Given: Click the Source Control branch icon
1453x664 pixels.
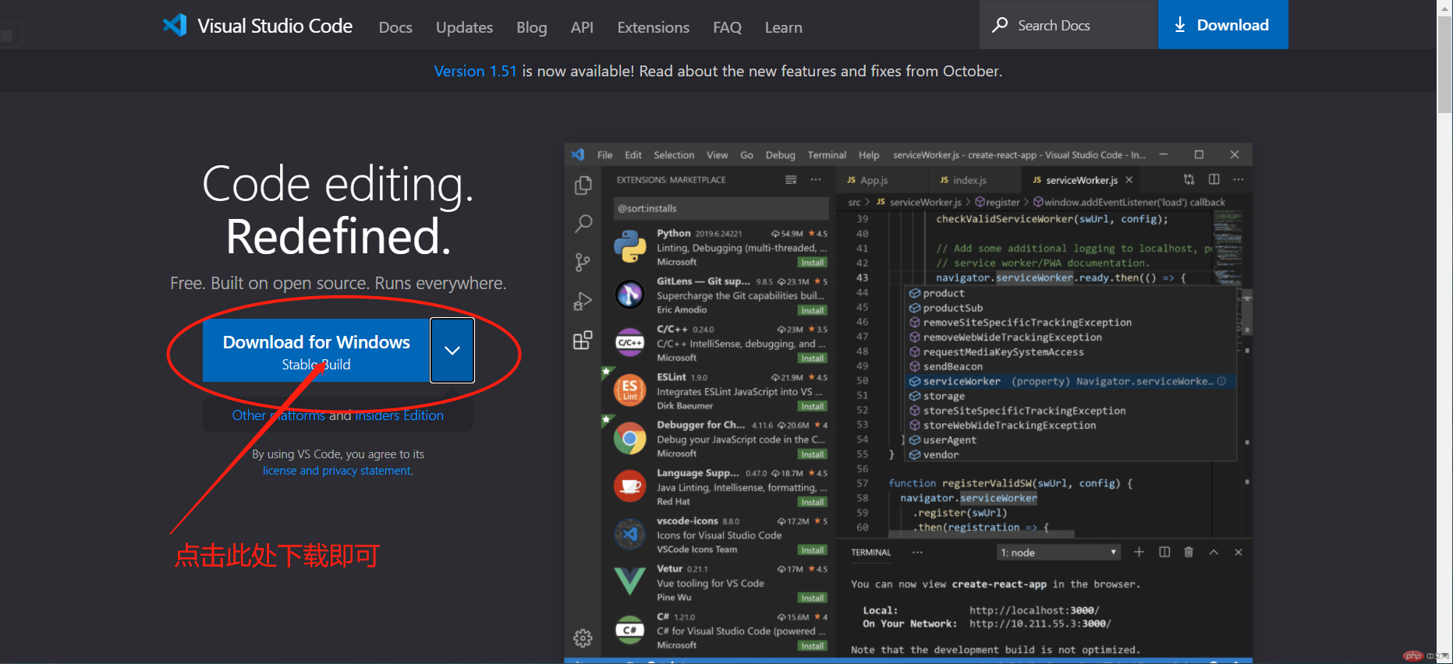Looking at the screenshot, I should 583,262.
